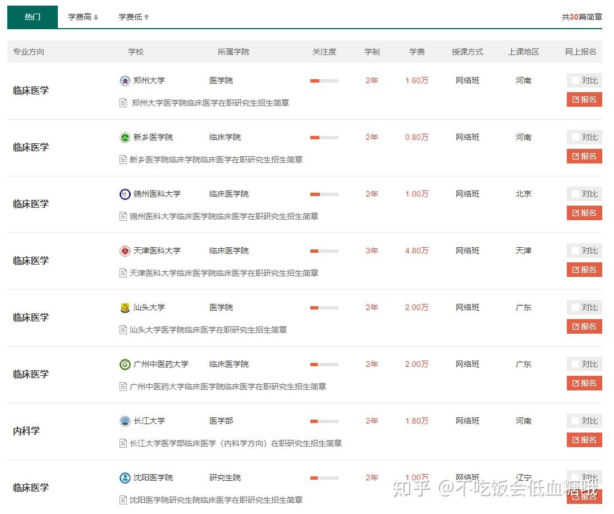614x514 pixels.
Task: Click document icon before 新乡医学院 brochure
Action: (x=123, y=160)
